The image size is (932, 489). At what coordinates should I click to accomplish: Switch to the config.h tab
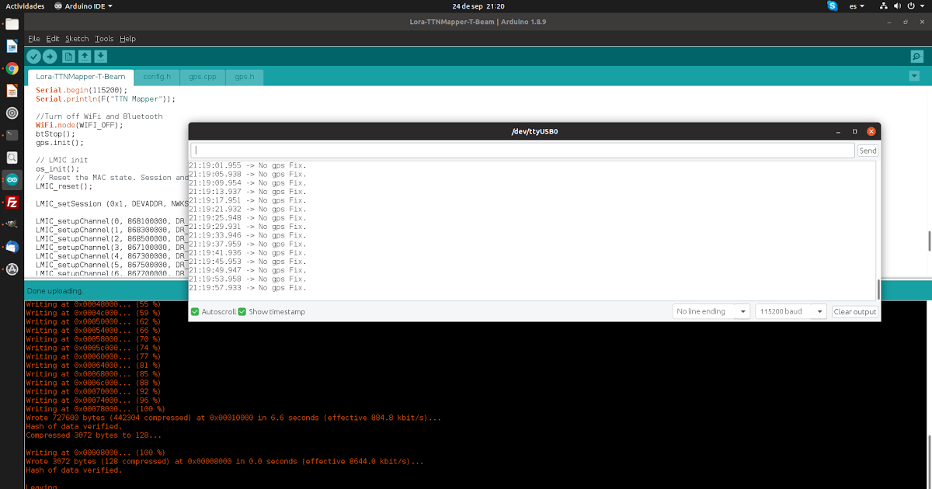[157, 77]
